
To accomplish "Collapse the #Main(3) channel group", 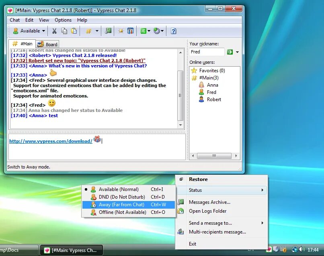I will click(x=209, y=78).
